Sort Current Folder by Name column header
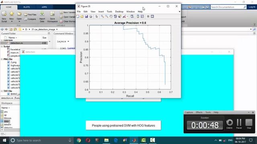 (12, 38)
